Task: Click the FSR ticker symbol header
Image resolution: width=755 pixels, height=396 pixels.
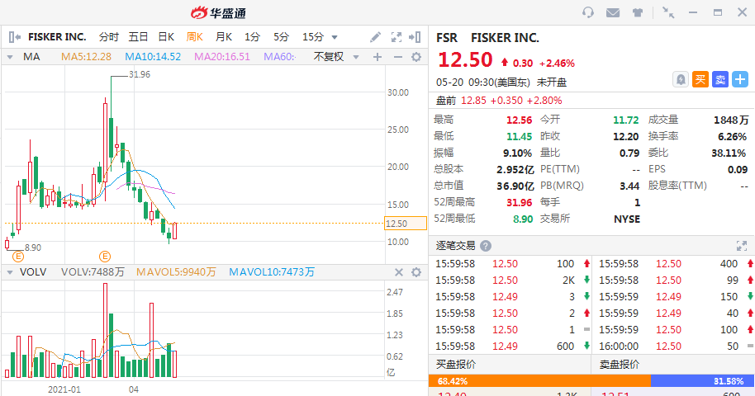Action: (x=447, y=37)
